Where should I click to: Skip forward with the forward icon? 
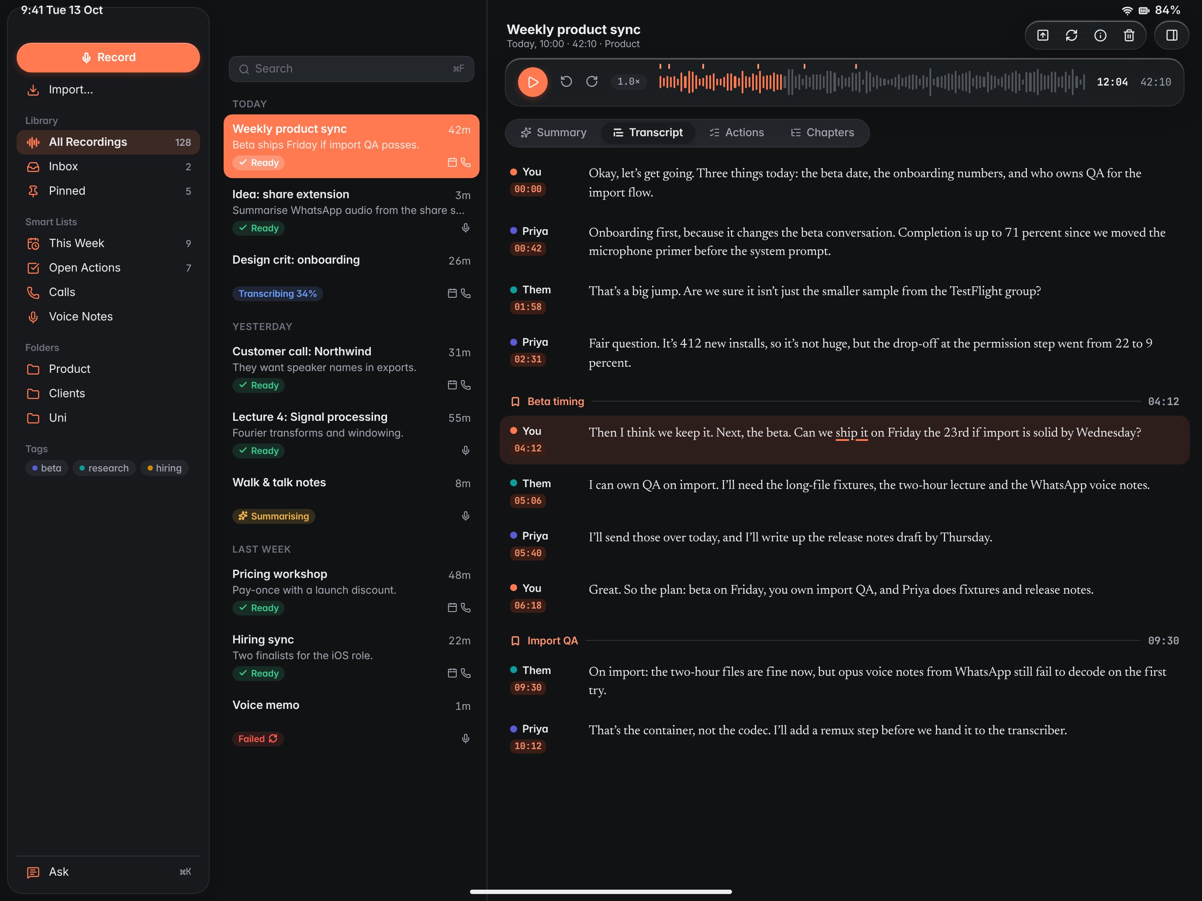point(592,82)
